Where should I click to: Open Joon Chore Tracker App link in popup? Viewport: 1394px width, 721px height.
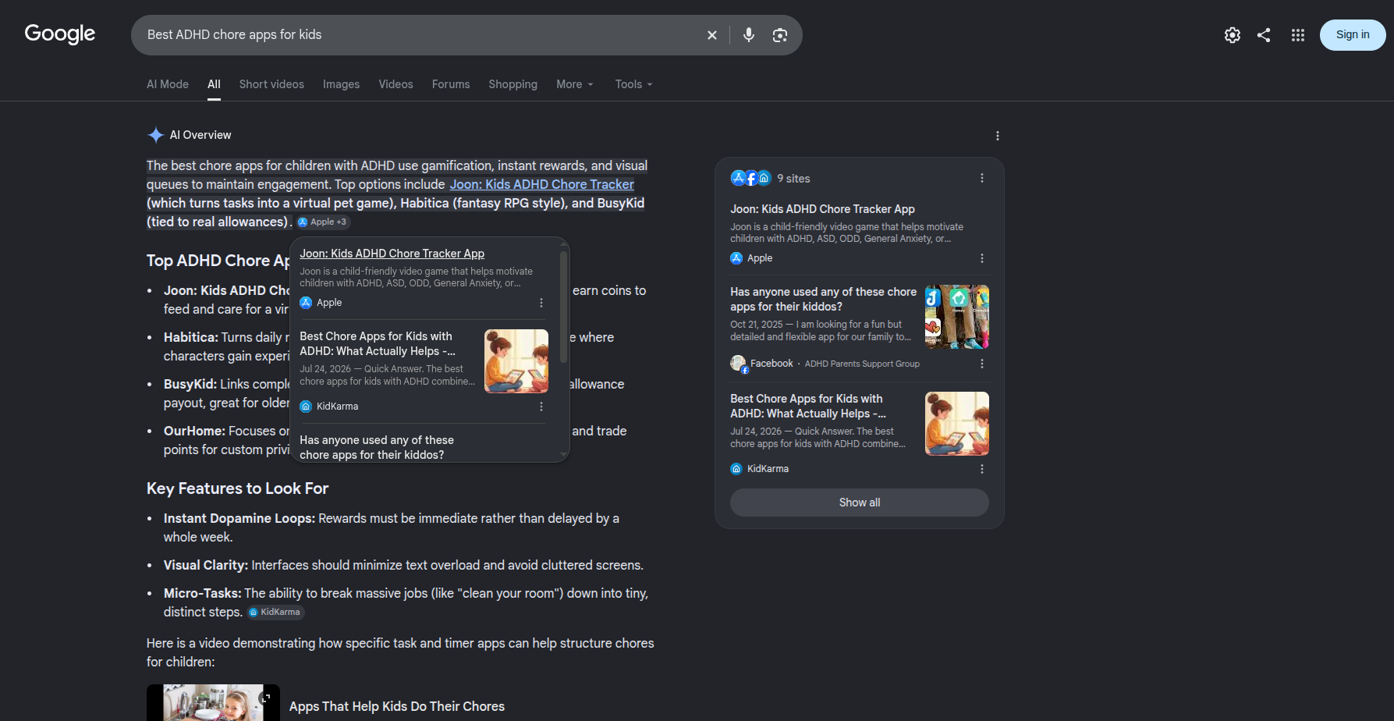pyautogui.click(x=392, y=254)
